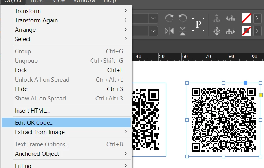
Task: Click Select Next Object icon
Action: (x=230, y=31)
